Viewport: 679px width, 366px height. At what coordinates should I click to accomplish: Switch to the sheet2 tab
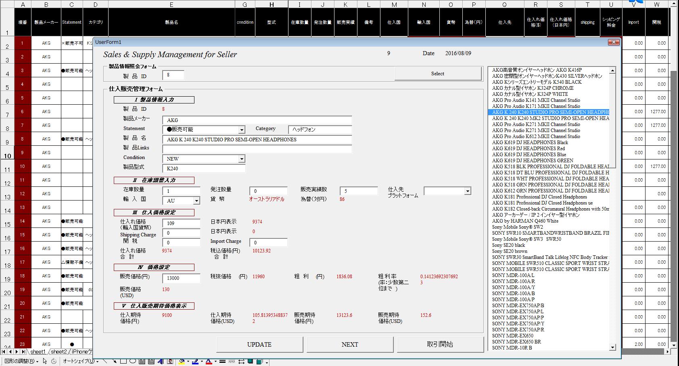(58, 352)
